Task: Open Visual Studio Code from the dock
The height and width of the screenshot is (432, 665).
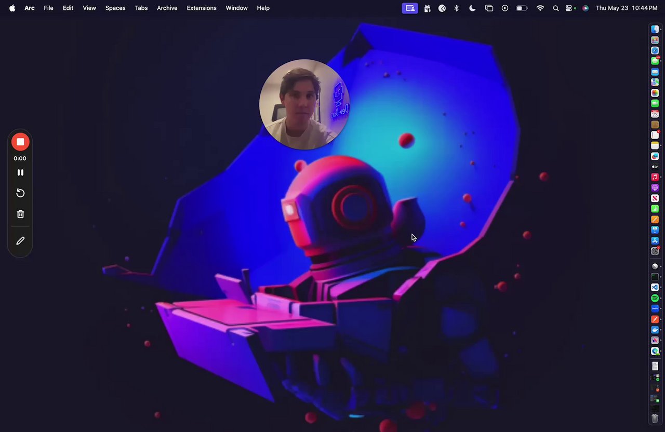Action: click(655, 287)
